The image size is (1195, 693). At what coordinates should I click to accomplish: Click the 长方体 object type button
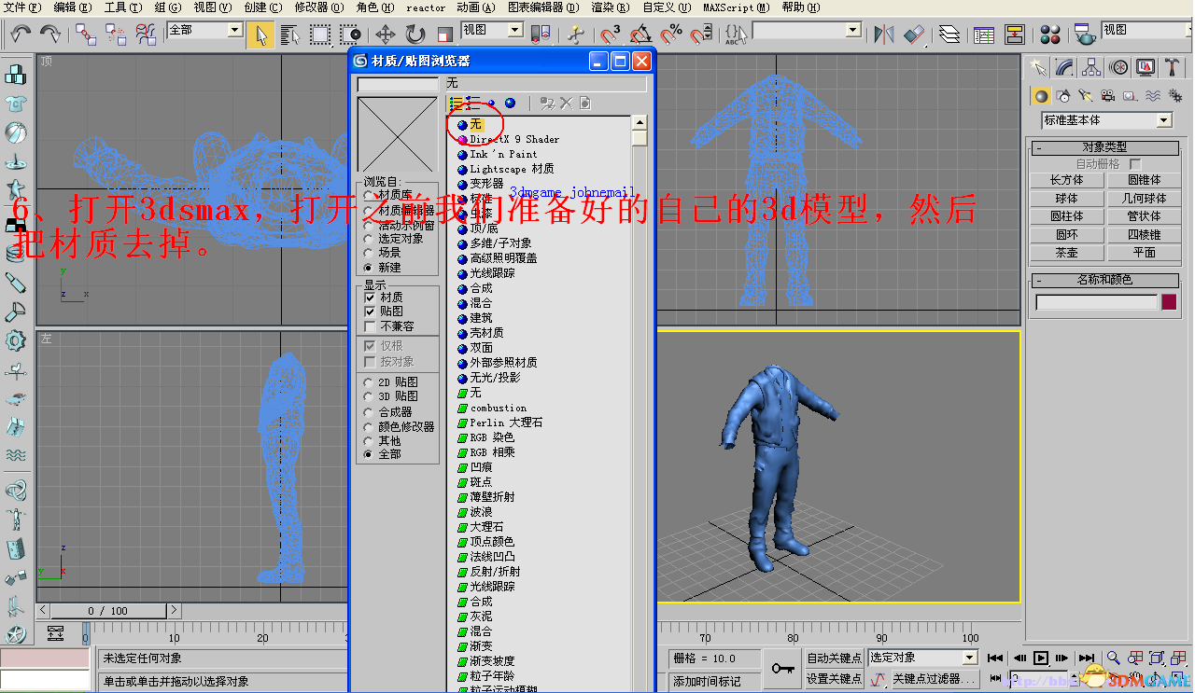pos(1066,180)
